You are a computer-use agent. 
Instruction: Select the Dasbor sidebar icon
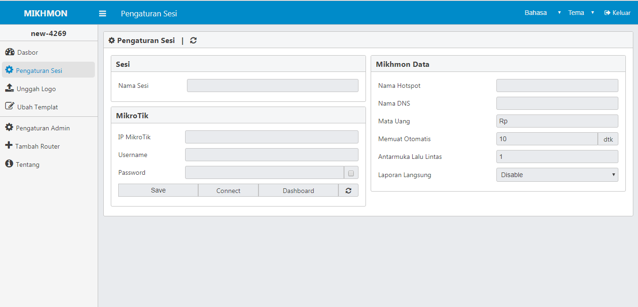[9, 52]
